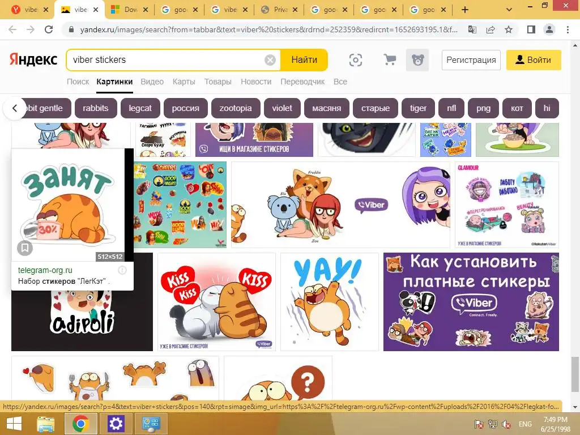Click Войти login button
The height and width of the screenshot is (435, 580).
(534, 60)
